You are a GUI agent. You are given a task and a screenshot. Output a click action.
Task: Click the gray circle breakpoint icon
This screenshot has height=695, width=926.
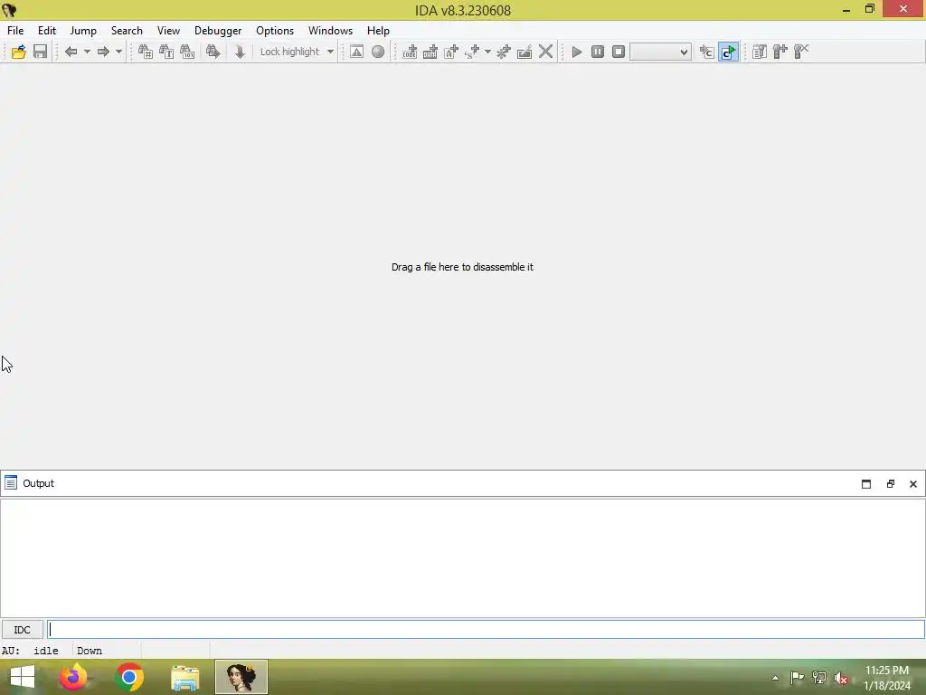378,52
